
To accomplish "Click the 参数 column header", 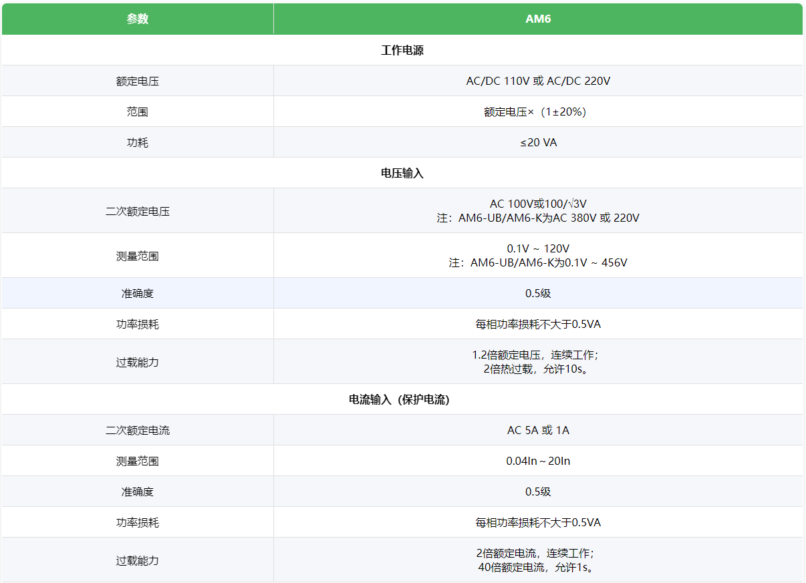I will pyautogui.click(x=137, y=19).
